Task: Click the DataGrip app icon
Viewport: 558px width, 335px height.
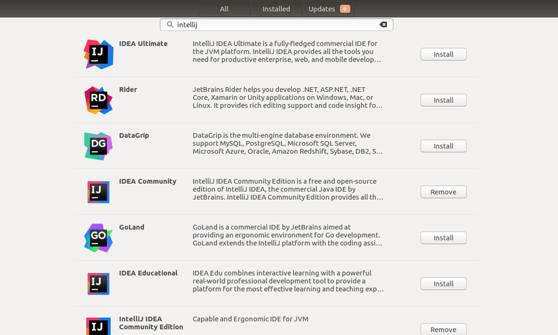Action: pos(98,146)
